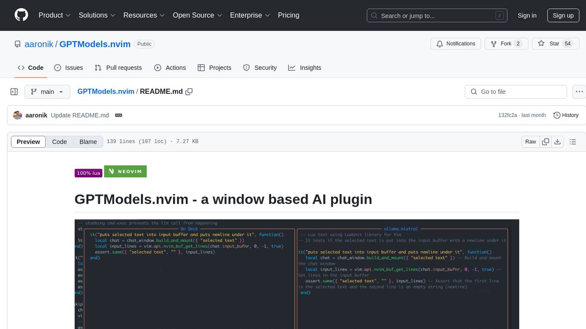The width and height of the screenshot is (586, 329).
Task: Open the 100% lua badge
Action: click(x=88, y=173)
